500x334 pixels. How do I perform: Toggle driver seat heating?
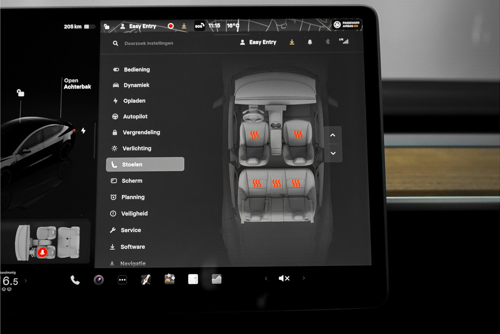(x=254, y=134)
